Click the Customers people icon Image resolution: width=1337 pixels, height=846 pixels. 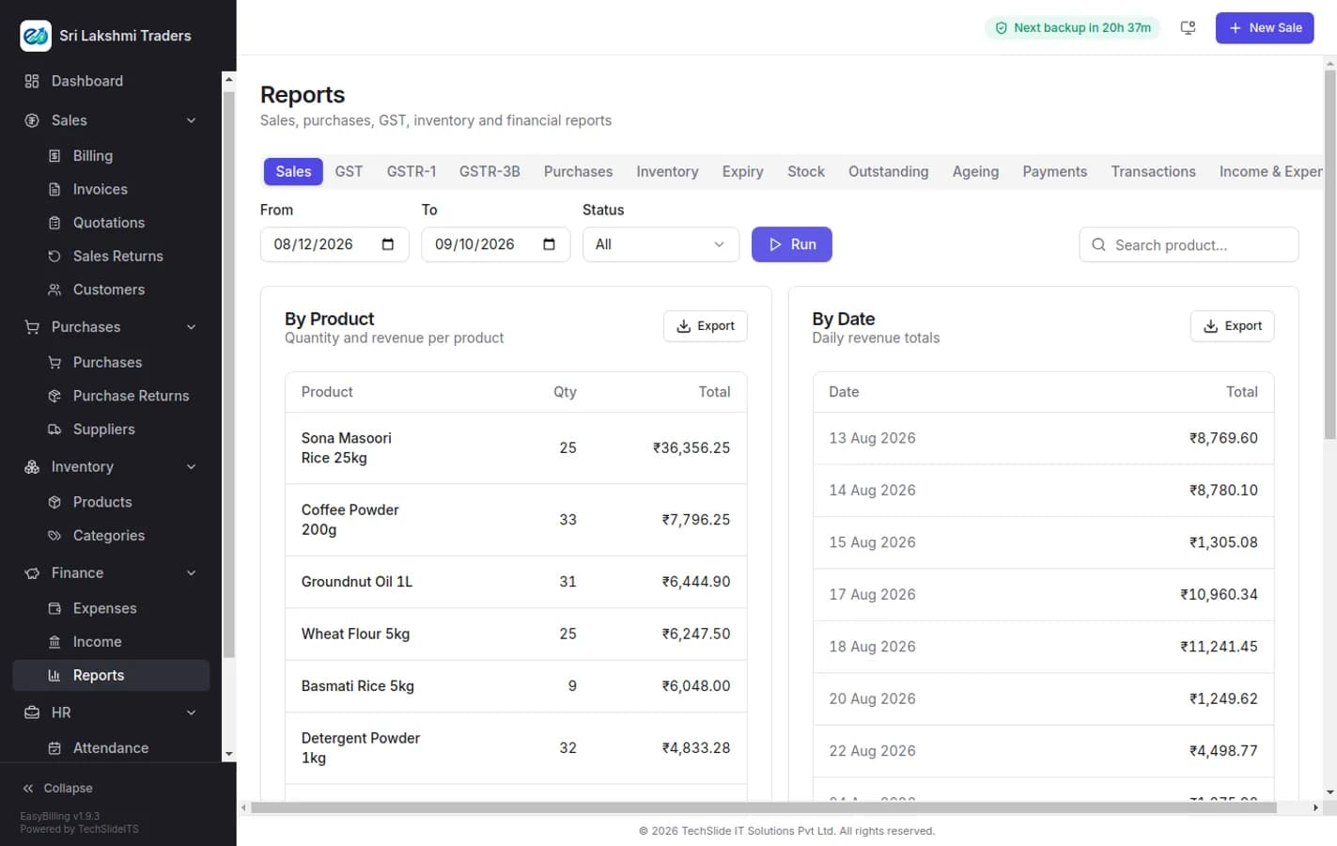click(x=54, y=290)
